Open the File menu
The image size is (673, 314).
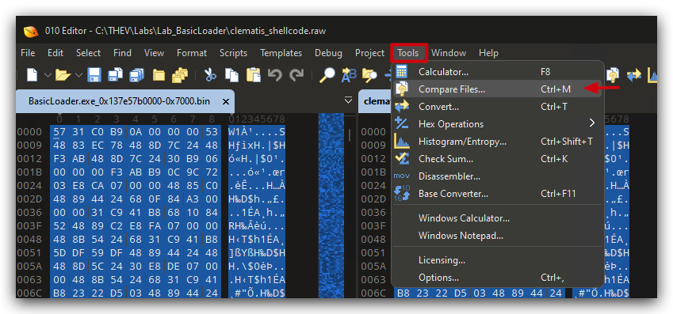pyautogui.click(x=28, y=53)
